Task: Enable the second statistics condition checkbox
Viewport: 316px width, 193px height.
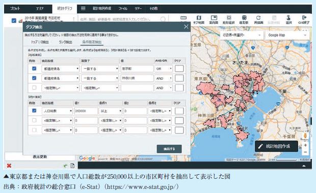Action: [34, 120]
